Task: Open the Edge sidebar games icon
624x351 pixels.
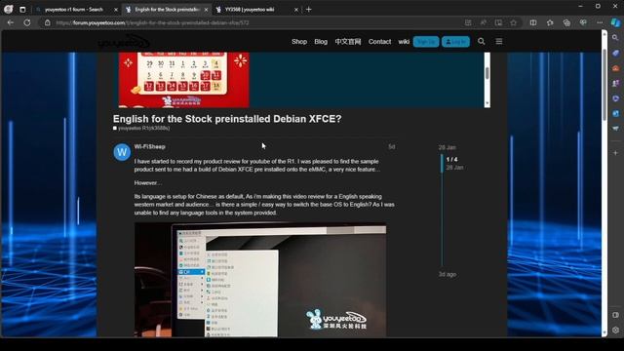Action: (615, 83)
